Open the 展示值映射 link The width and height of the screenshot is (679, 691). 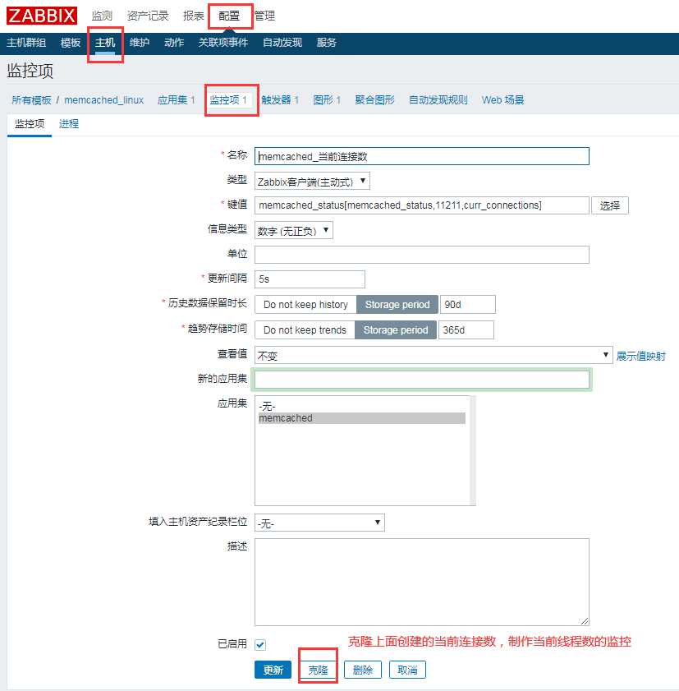[640, 356]
